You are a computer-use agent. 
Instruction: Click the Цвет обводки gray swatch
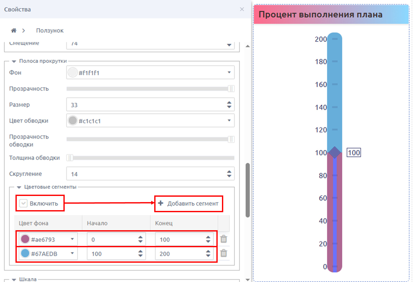pyautogui.click(x=73, y=121)
